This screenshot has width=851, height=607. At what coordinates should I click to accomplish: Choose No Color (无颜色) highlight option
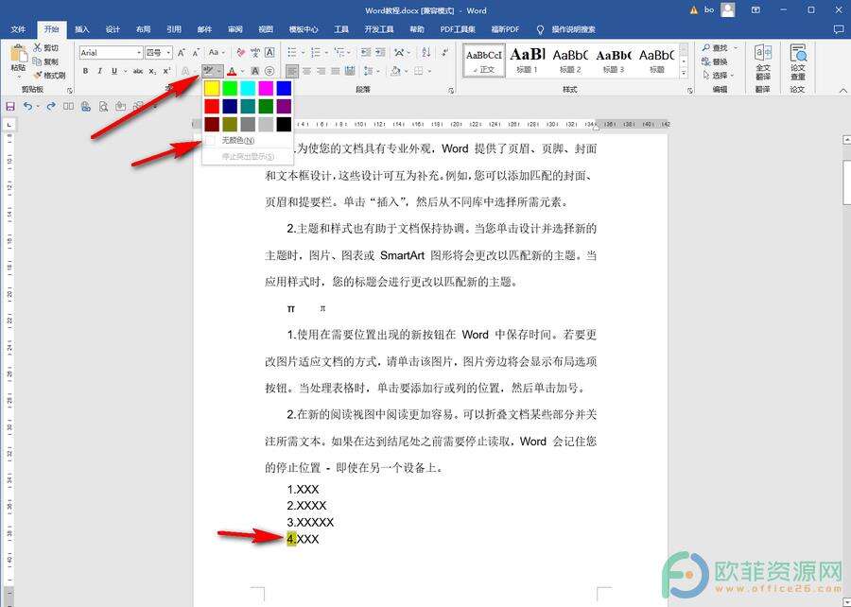(x=248, y=140)
